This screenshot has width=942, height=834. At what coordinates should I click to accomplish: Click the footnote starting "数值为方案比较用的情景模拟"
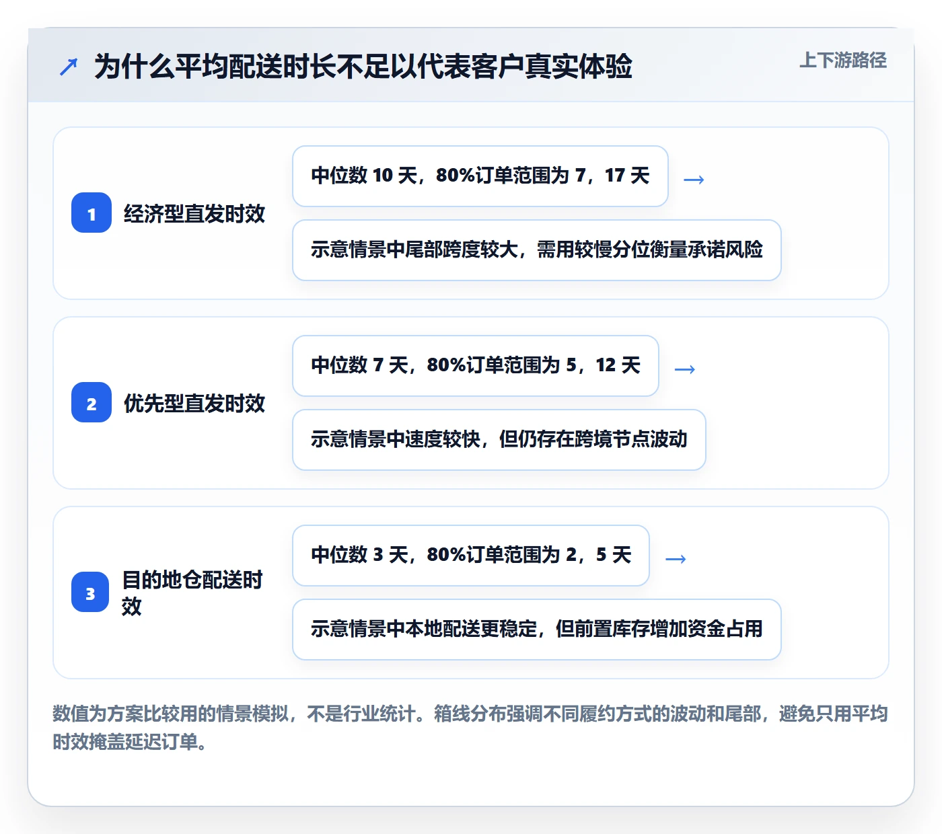click(x=470, y=728)
